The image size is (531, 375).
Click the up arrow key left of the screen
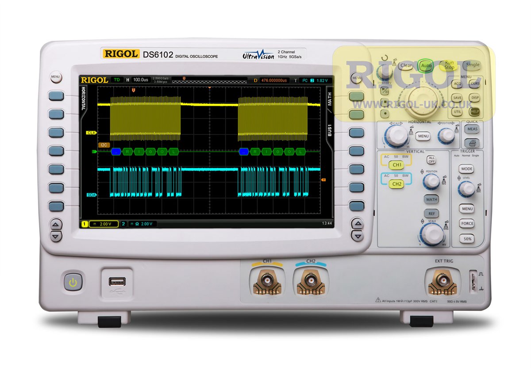(55, 225)
